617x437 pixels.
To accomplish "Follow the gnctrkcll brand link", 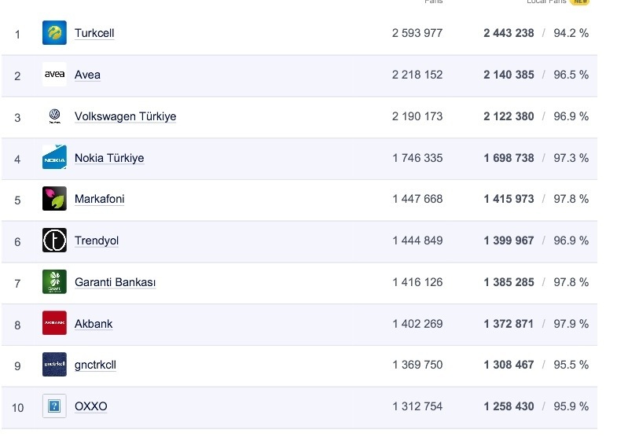I will click(95, 365).
